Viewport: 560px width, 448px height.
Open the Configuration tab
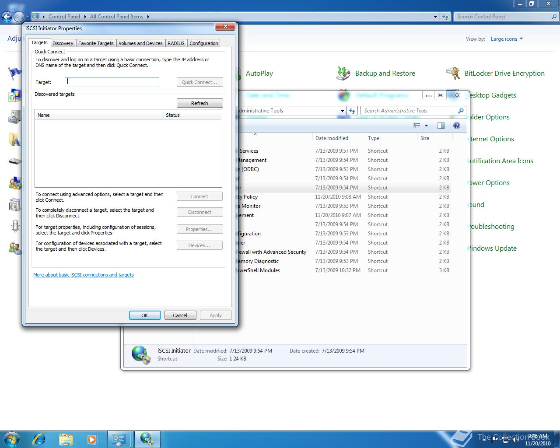coord(204,43)
